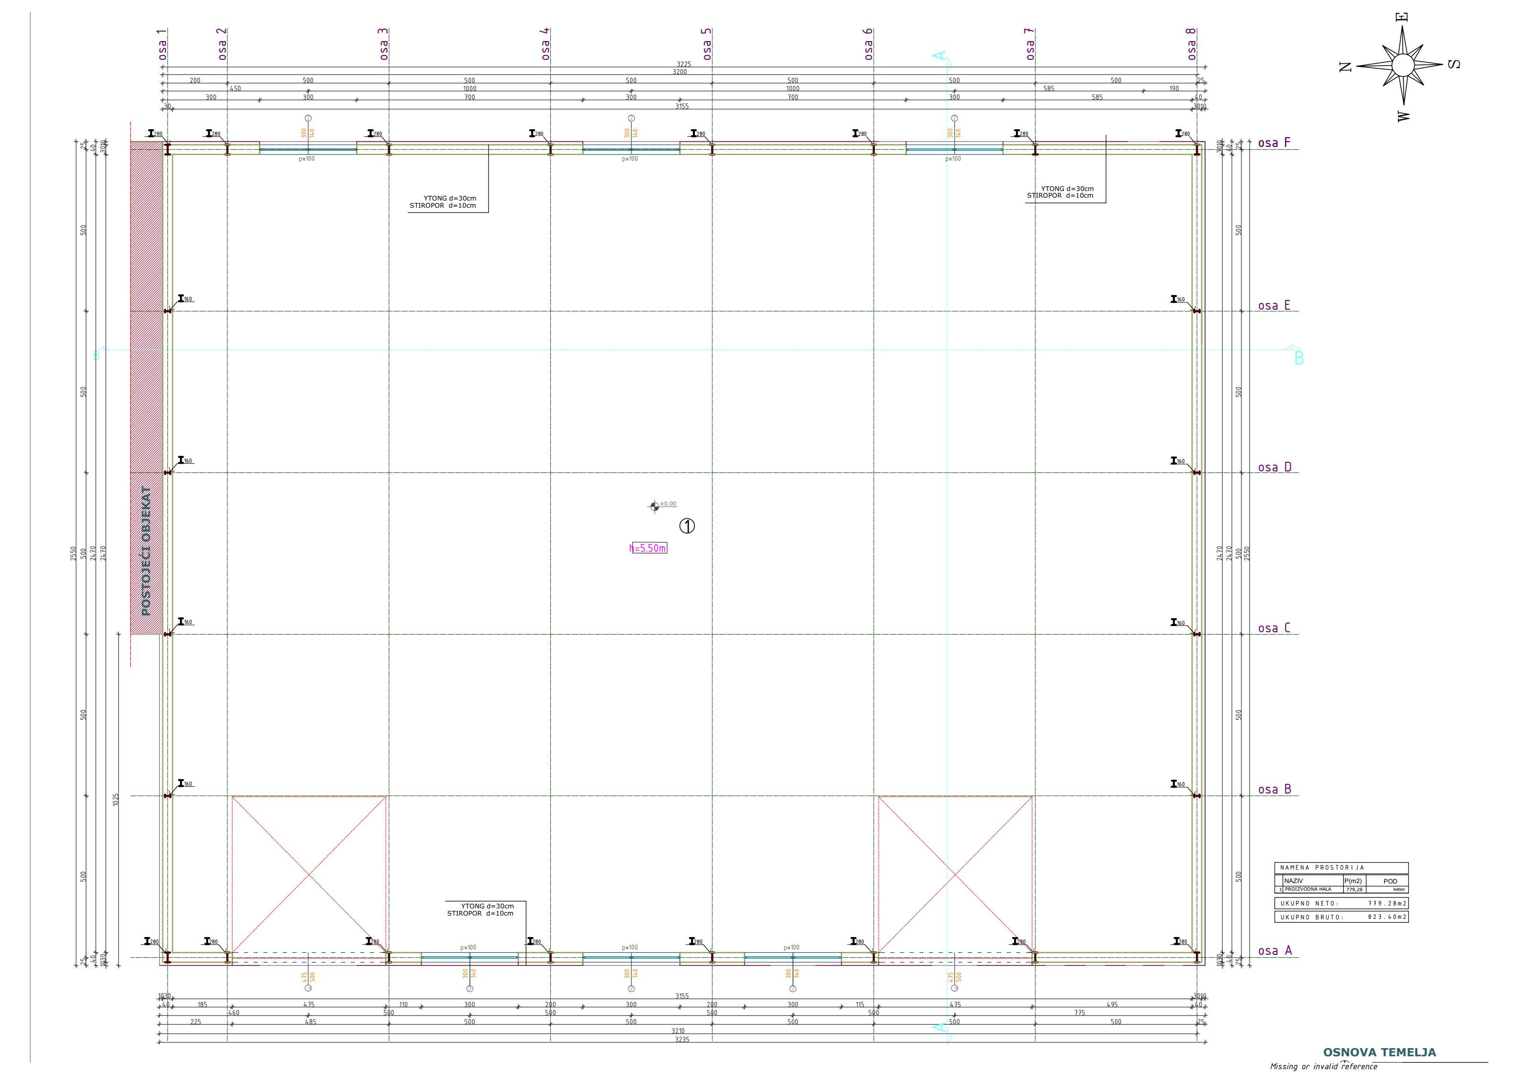This screenshot has width=1519, height=1074.
Task: Click the osa F axis label
Action: (1273, 143)
